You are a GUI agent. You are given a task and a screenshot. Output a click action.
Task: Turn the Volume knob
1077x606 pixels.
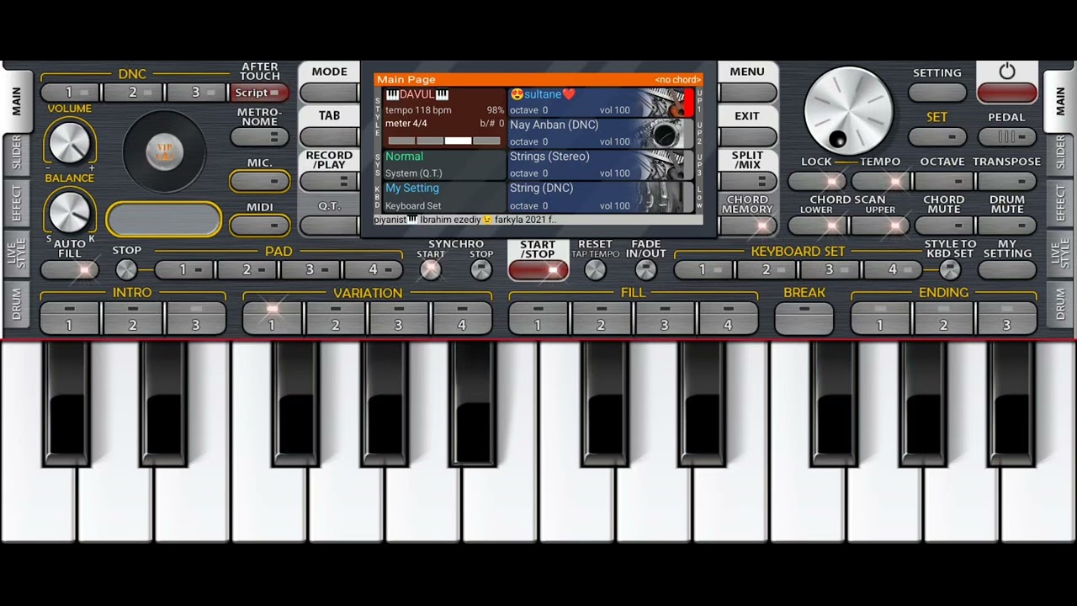[70, 142]
